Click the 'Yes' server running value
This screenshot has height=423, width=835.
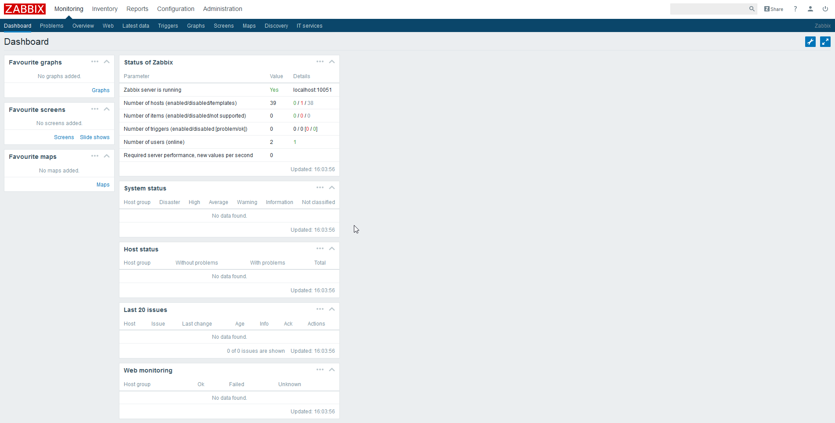tap(274, 90)
